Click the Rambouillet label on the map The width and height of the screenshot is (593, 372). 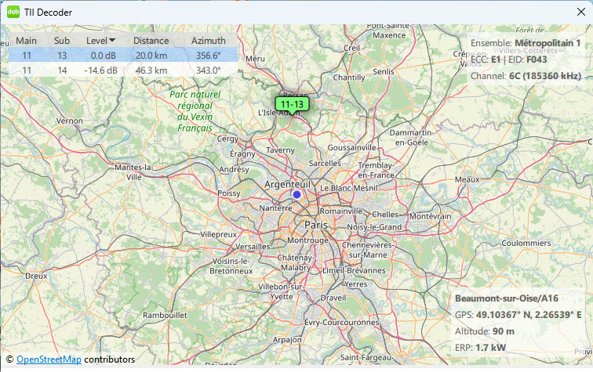point(165,315)
